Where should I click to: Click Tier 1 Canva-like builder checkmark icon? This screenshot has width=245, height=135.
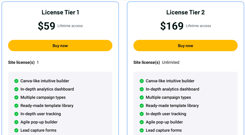pos(16,81)
